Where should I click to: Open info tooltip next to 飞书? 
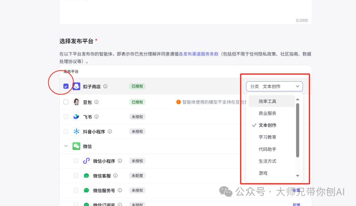click(x=97, y=117)
